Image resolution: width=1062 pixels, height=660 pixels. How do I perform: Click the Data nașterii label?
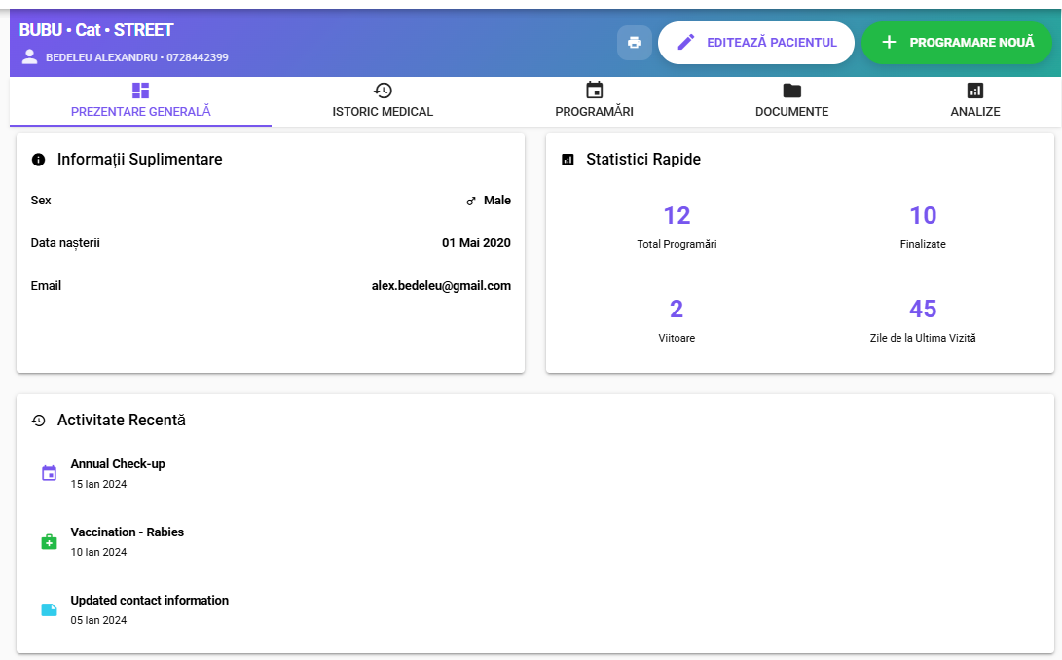pyautogui.click(x=65, y=243)
